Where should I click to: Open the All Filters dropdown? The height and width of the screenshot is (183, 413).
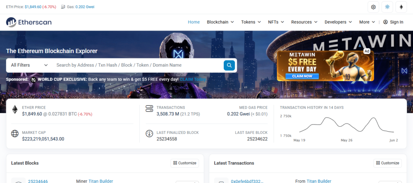click(x=29, y=65)
